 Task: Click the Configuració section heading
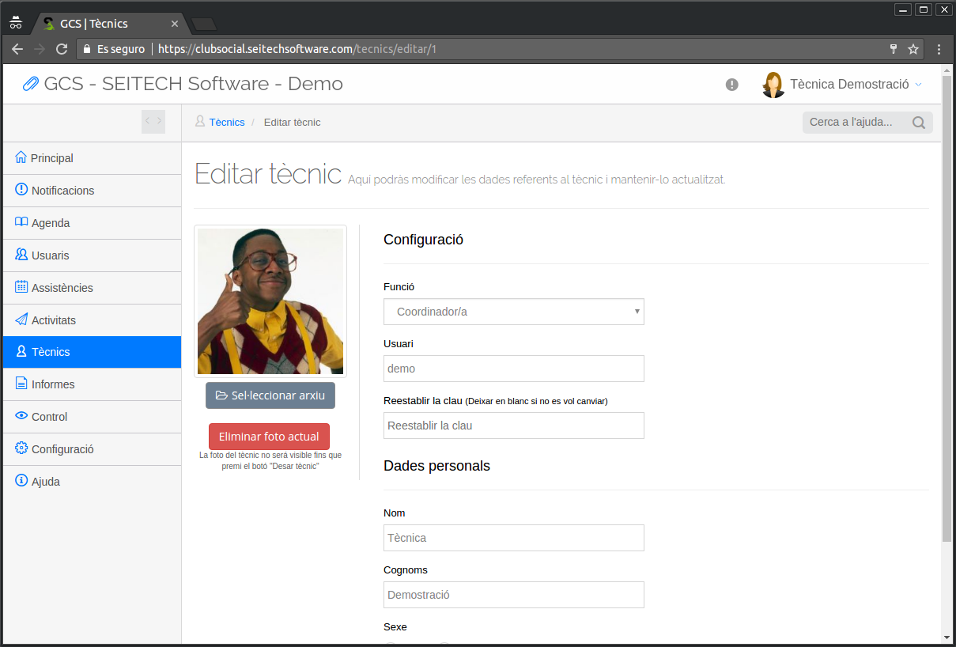click(x=423, y=240)
